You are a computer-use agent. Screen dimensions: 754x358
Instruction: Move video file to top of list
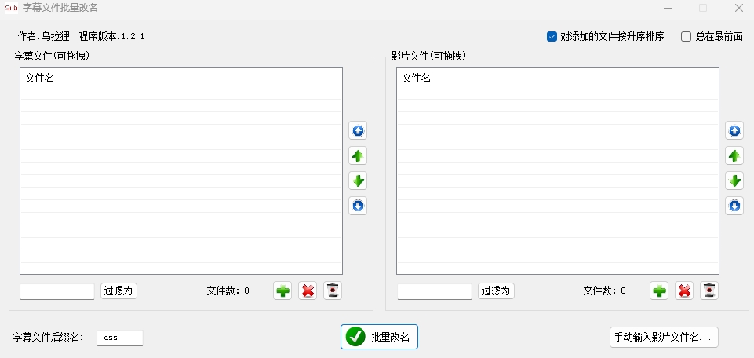pyautogui.click(x=734, y=131)
